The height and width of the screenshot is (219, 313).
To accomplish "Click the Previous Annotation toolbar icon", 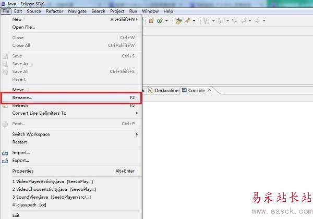I will (221, 21).
